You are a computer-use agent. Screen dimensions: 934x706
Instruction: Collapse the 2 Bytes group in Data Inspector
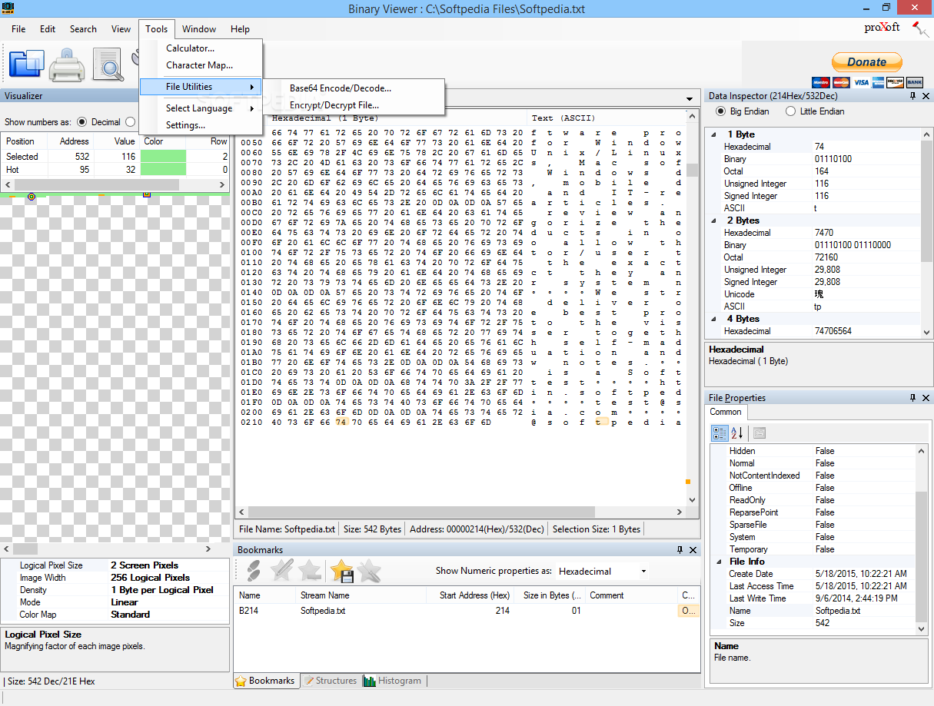pos(713,220)
